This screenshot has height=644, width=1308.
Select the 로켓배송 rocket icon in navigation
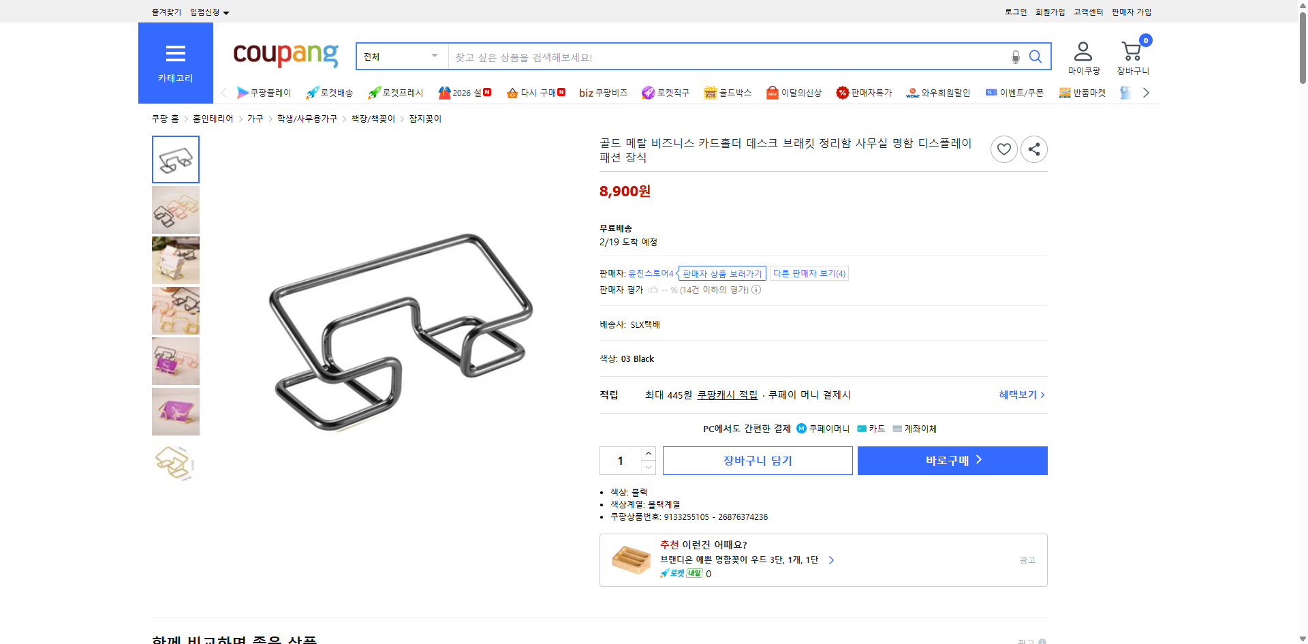pyautogui.click(x=312, y=92)
